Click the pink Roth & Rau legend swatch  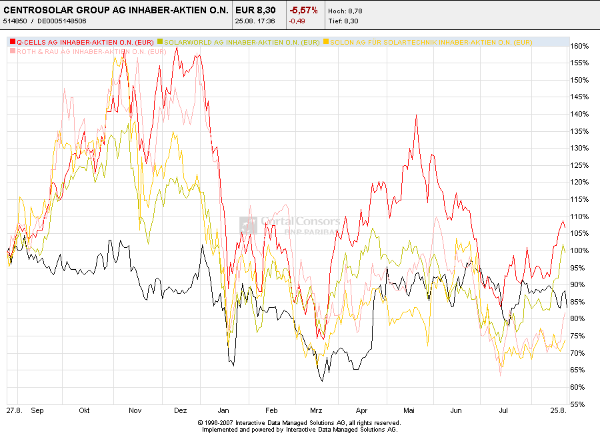[13, 51]
